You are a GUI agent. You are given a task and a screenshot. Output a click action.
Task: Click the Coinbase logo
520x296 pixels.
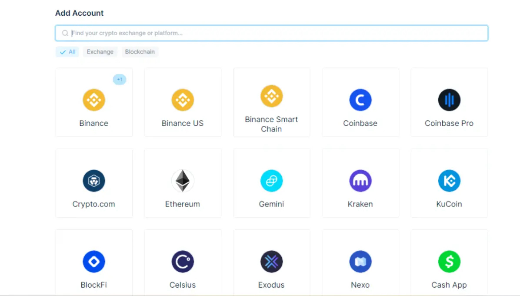click(360, 99)
